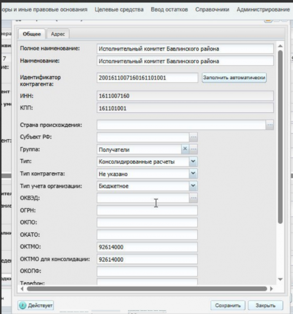The height and width of the screenshot is (314, 293).
Task: Click the Идентификатор контрагента field
Action: pyautogui.click(x=147, y=78)
